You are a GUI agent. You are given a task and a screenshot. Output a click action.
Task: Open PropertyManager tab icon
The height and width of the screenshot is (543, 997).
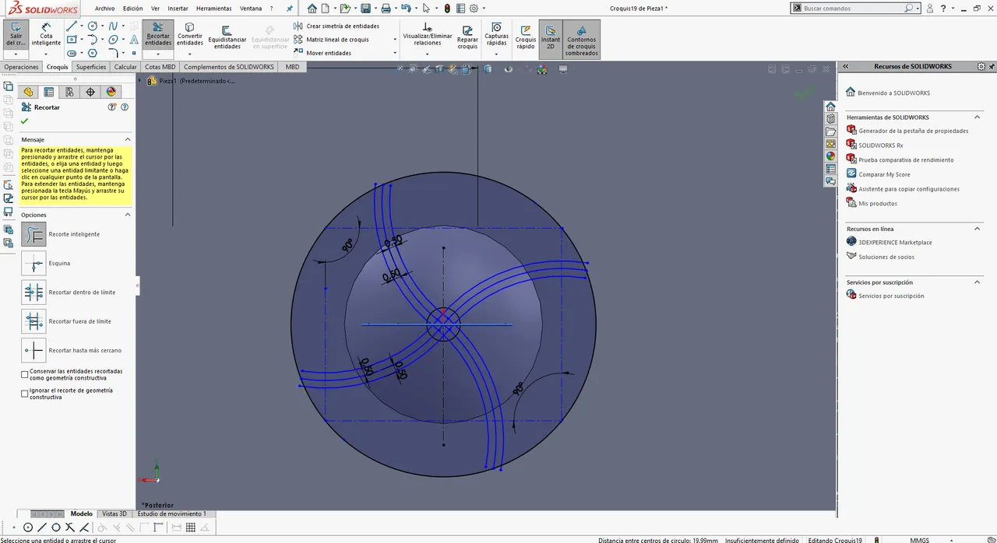(x=48, y=92)
